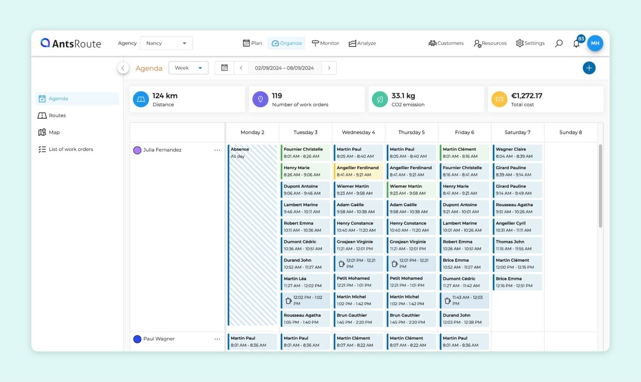This screenshot has width=641, height=382.
Task: Open the Resources section
Action: pyautogui.click(x=490, y=43)
